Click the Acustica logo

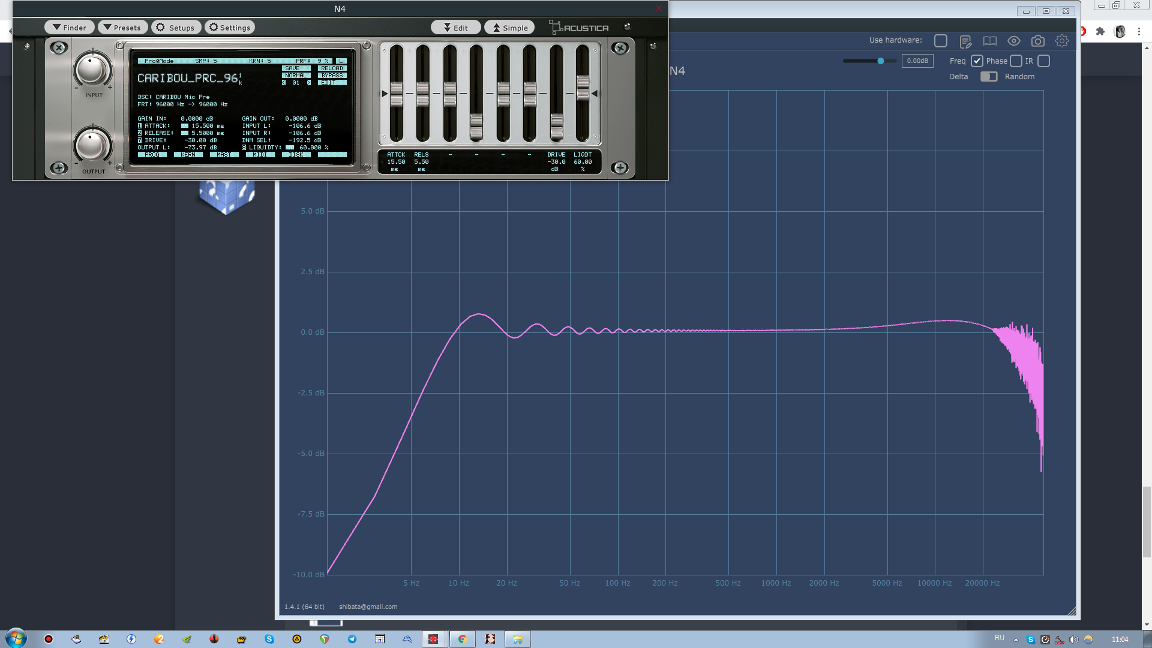point(579,28)
